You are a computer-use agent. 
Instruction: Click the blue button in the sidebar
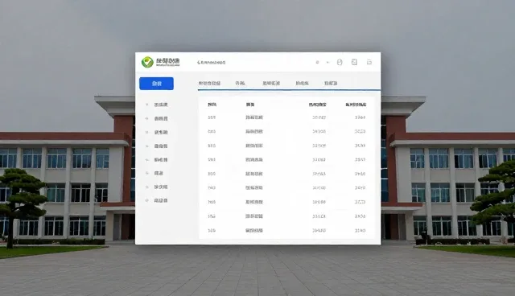[x=156, y=84]
